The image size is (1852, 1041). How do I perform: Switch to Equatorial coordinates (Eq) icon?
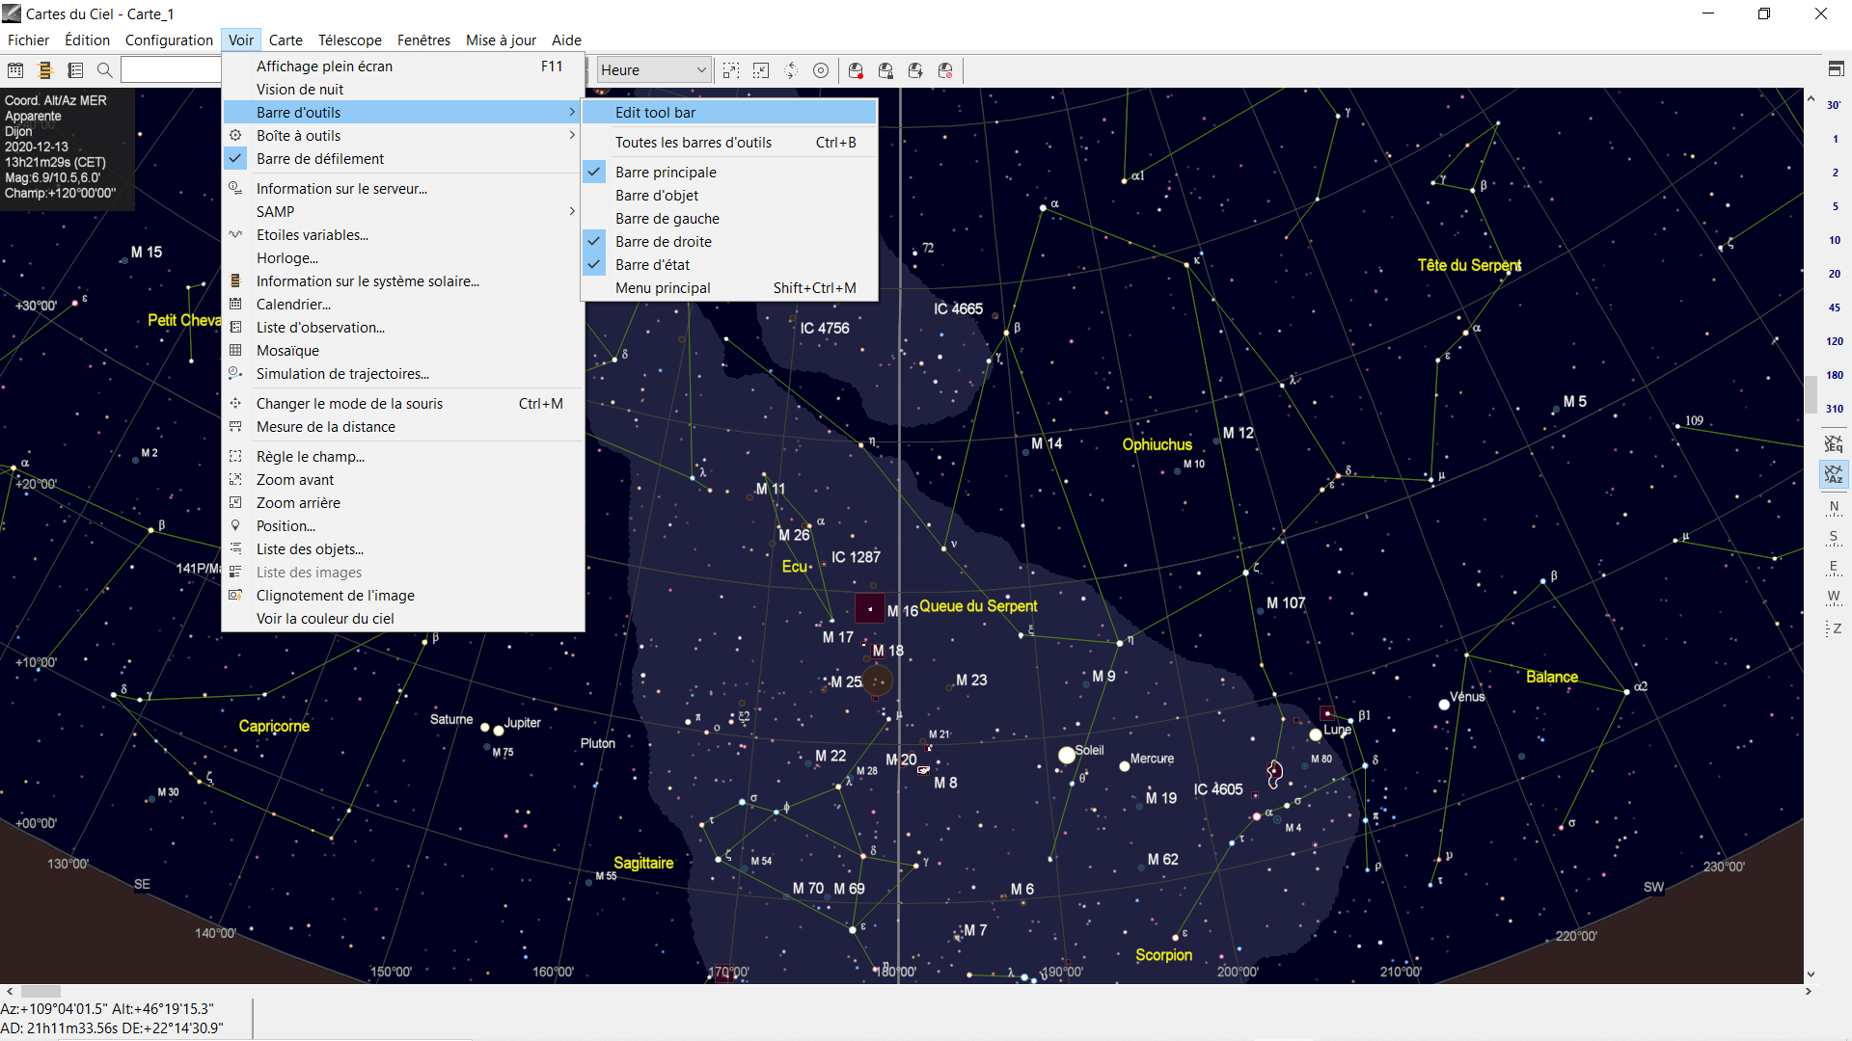click(x=1833, y=444)
